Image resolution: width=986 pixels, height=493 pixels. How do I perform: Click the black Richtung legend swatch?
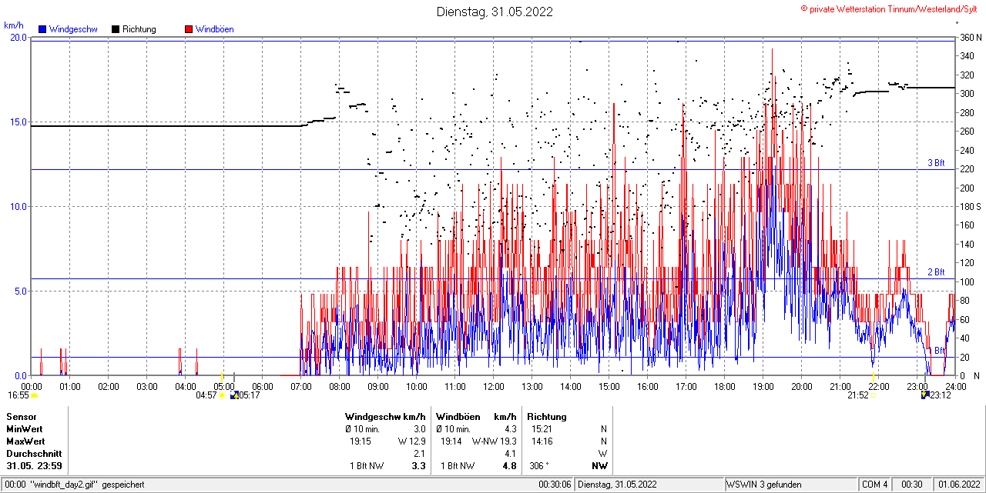tap(116, 29)
